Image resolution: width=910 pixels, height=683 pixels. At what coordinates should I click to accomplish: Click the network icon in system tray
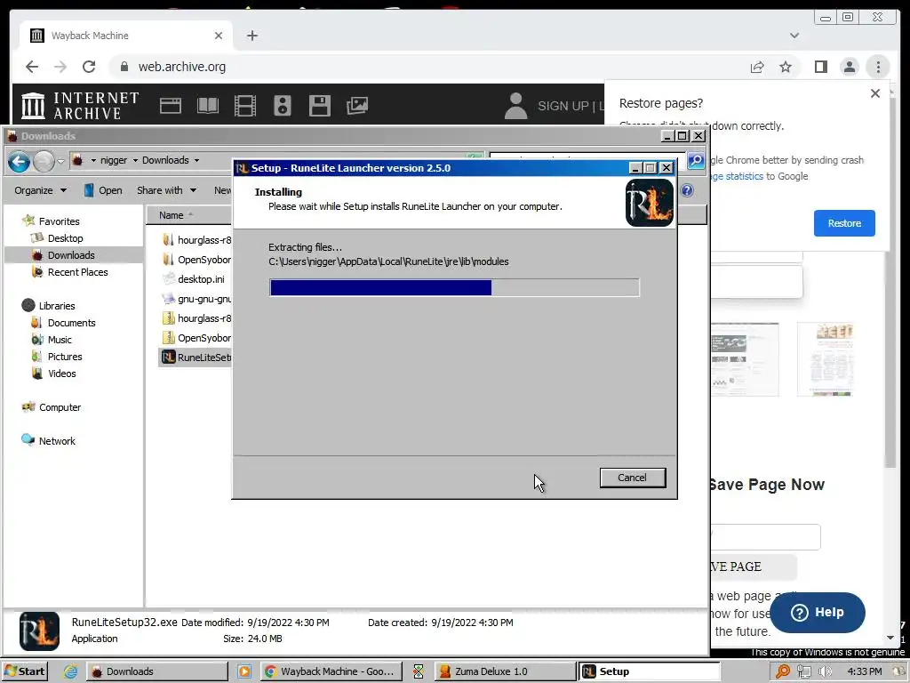[803, 671]
